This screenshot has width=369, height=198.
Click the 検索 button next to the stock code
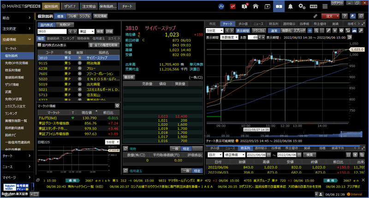[100, 31]
